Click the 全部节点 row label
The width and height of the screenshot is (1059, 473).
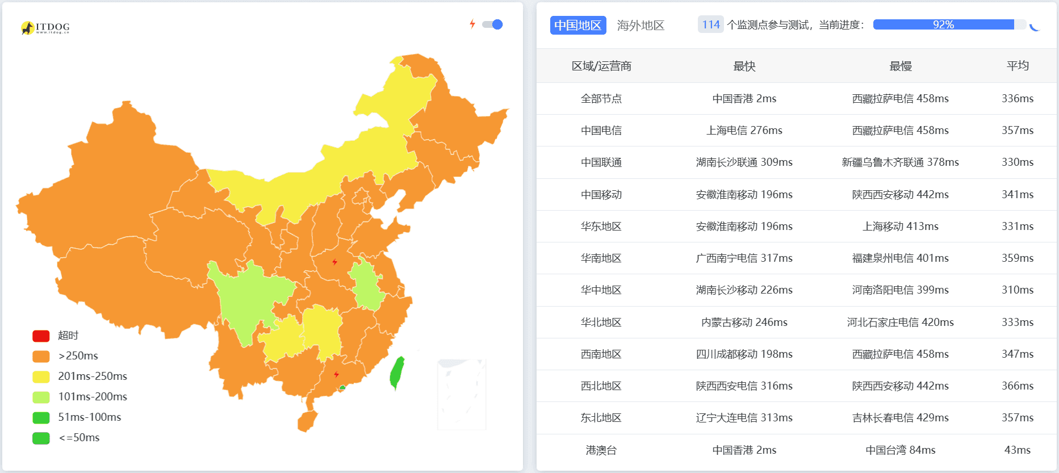(601, 98)
